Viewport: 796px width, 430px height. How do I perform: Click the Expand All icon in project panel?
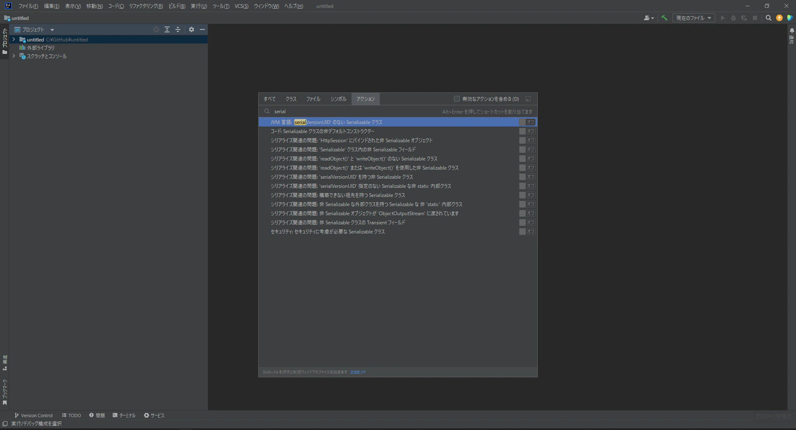tap(167, 30)
